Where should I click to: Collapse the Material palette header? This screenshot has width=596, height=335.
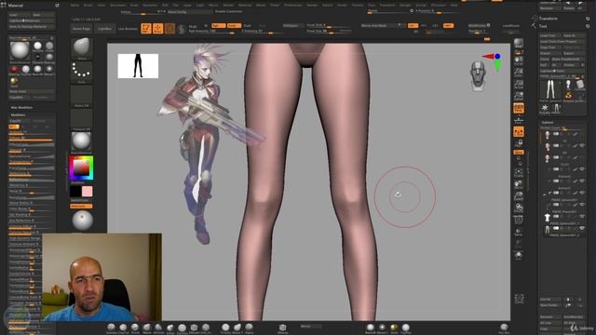16,6
